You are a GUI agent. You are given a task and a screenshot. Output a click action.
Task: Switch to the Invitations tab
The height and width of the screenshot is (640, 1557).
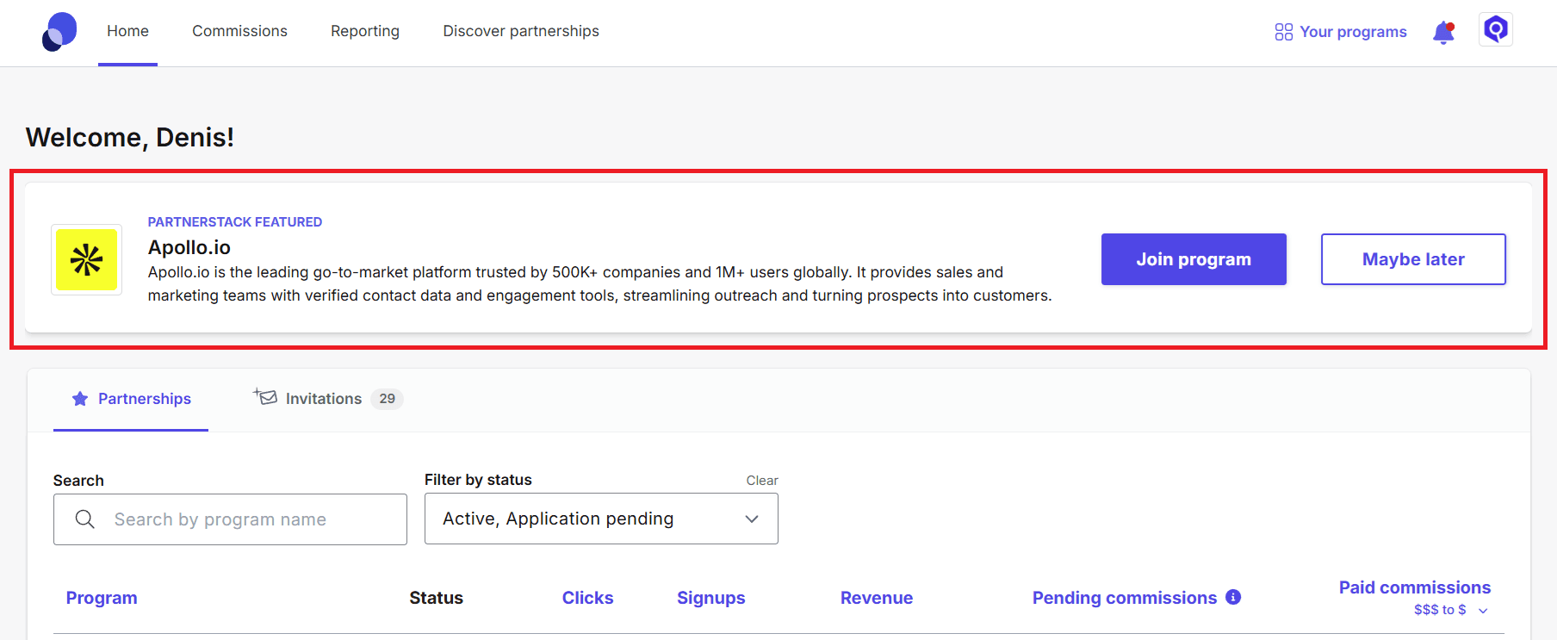(328, 399)
